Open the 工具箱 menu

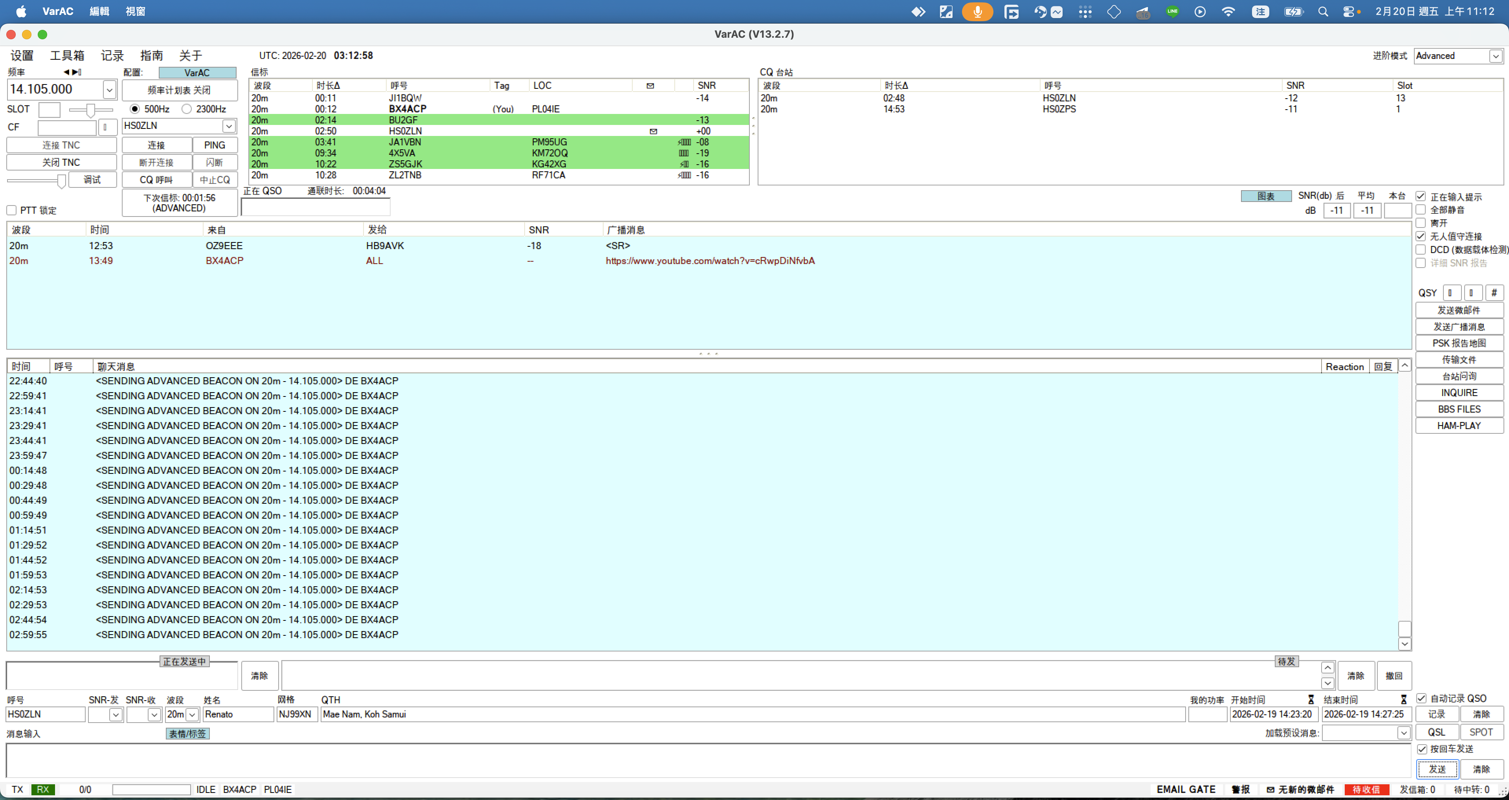click(67, 56)
